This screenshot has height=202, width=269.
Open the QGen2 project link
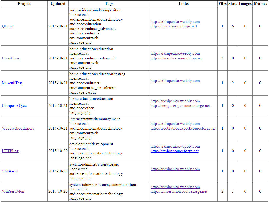pyautogui.click(x=8, y=26)
